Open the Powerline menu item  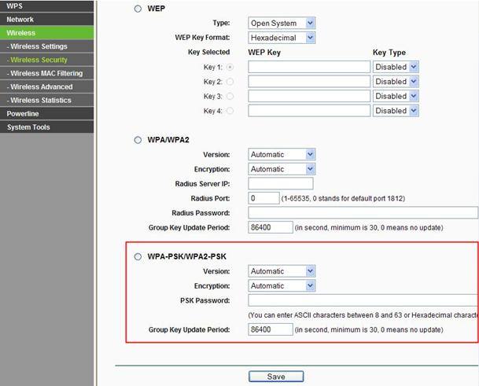point(46,114)
